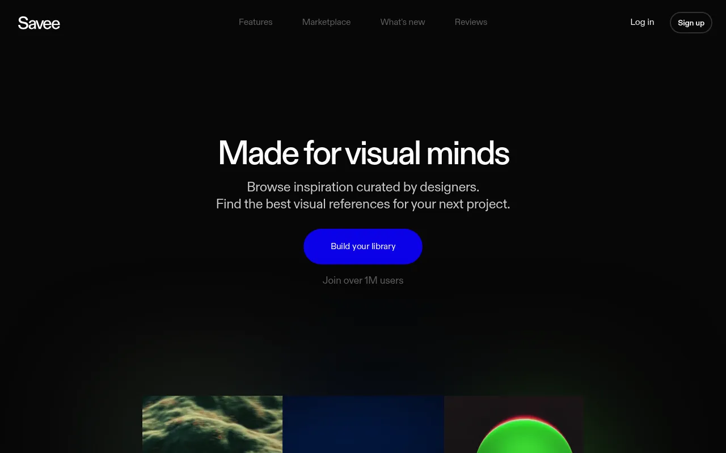View the Reviews section

[x=471, y=22]
